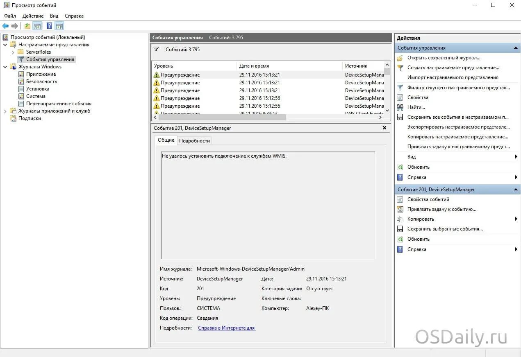This screenshot has height=357, width=521.
Task: Click the filter funnel icon above events list
Action: pyautogui.click(x=156, y=49)
